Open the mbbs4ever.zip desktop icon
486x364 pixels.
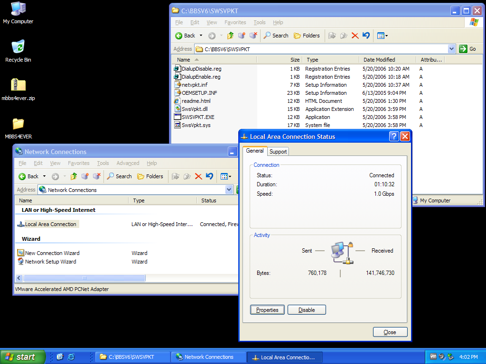(18, 85)
